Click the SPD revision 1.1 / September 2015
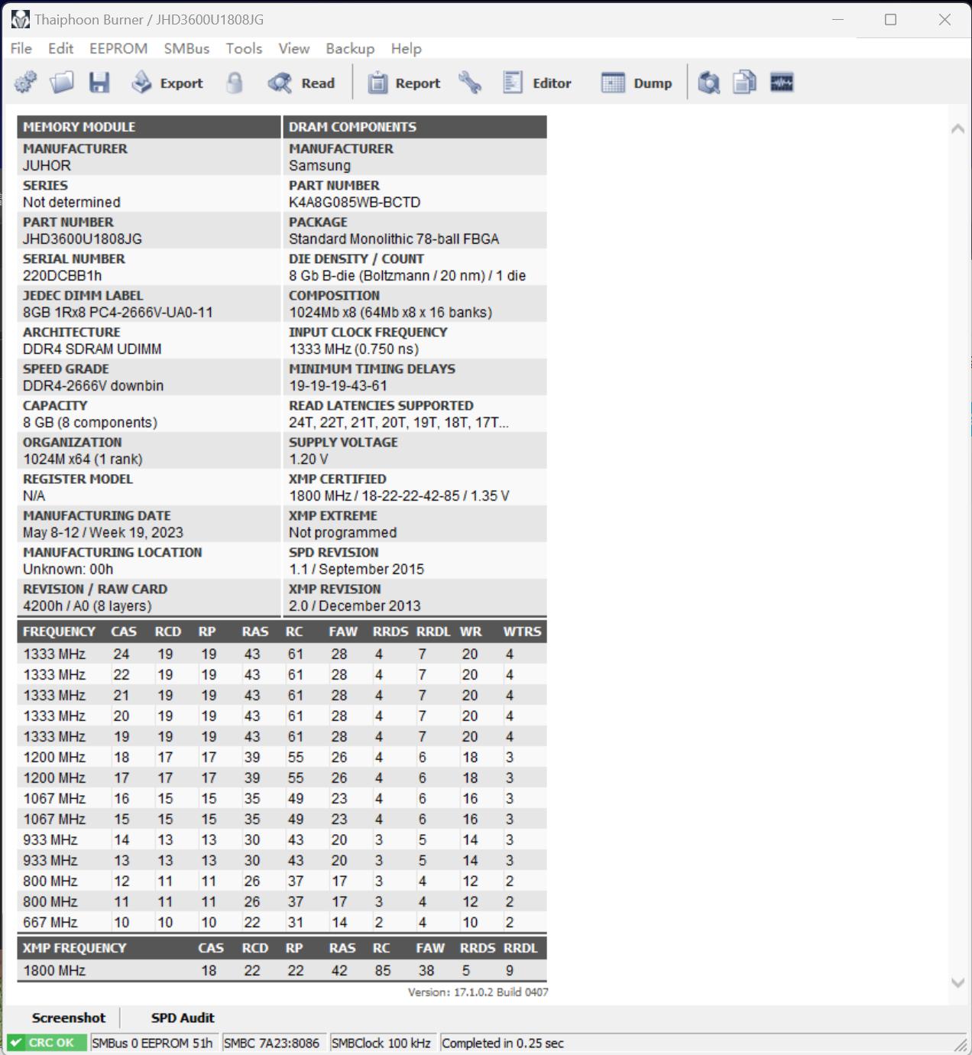This screenshot has width=972, height=1055. (x=356, y=569)
